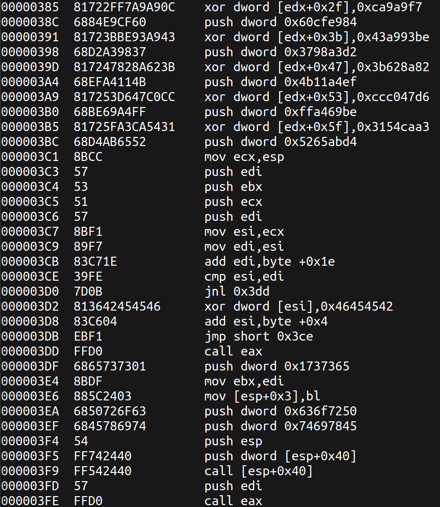
Task: Click push dword 0x3798a3d2 instruction
Action: coord(280,52)
